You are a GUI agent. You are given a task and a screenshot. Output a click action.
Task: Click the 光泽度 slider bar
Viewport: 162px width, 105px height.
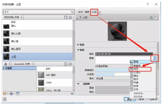pos(112,74)
